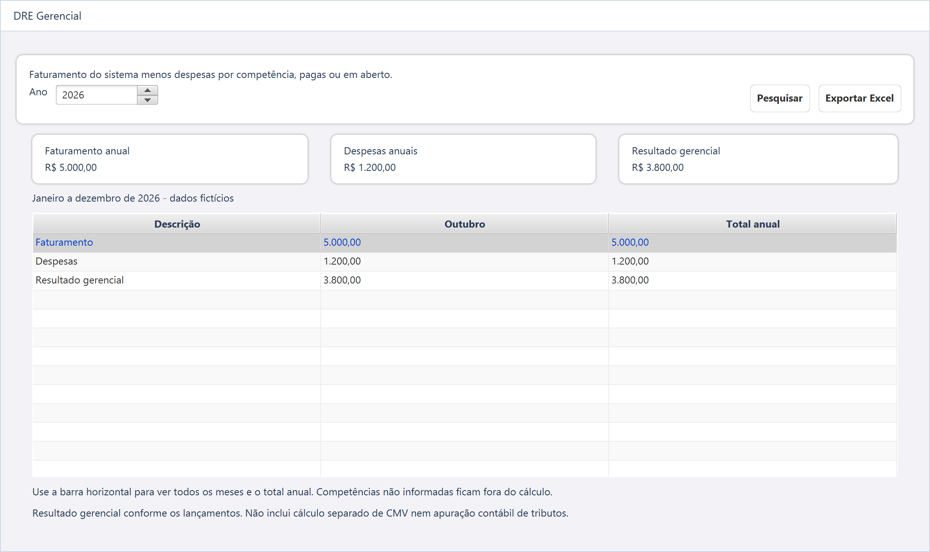This screenshot has width=930, height=552.
Task: Click the Total anual value 3.800,00
Action: coord(630,280)
